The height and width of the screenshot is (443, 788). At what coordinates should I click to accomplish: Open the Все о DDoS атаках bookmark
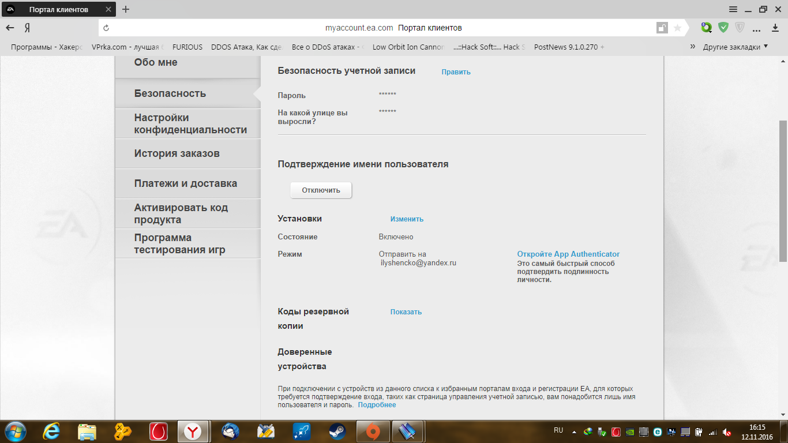click(x=329, y=47)
